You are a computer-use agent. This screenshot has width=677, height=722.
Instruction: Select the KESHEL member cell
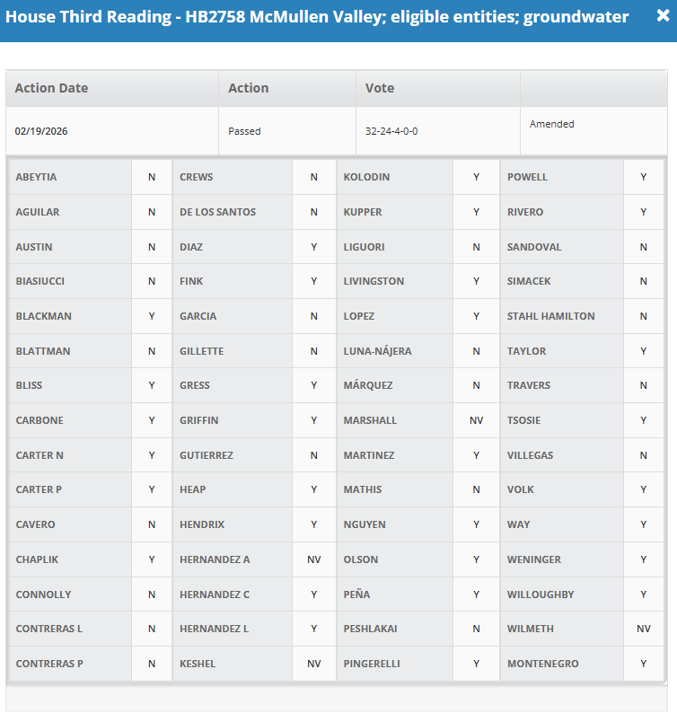coord(198,664)
